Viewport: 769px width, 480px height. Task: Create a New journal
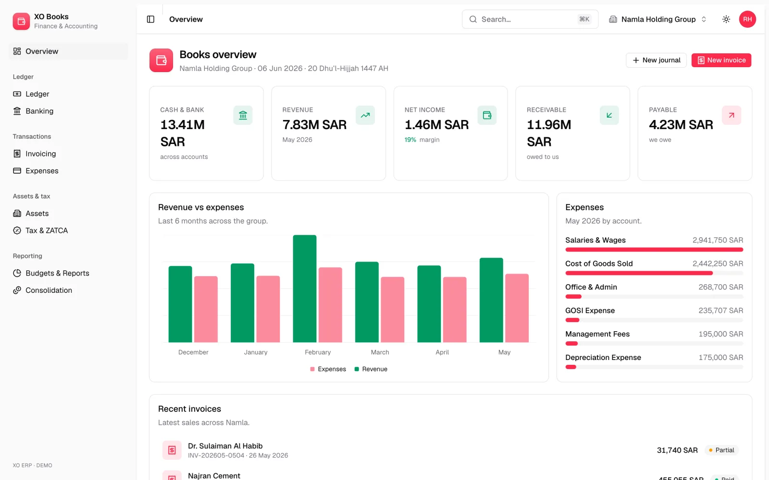click(656, 60)
